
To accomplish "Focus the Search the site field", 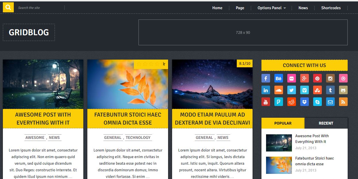I will (40, 8).
